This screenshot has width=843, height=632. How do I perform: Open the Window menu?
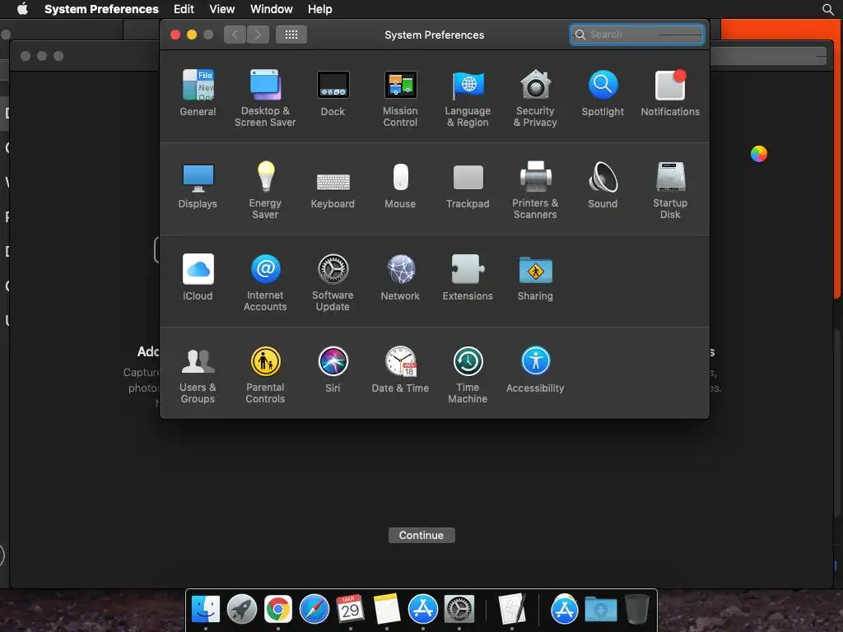tap(272, 9)
